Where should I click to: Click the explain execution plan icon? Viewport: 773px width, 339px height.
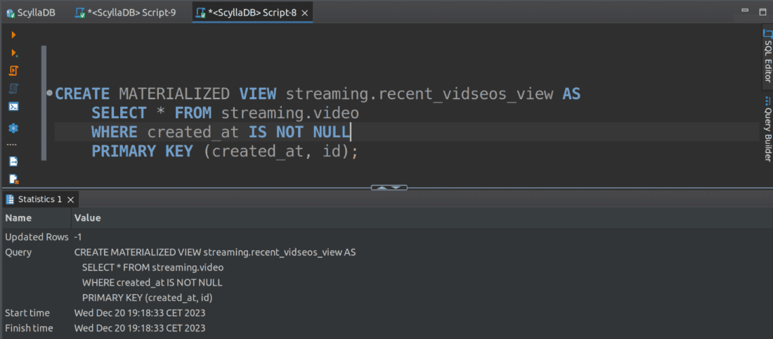pyautogui.click(x=13, y=89)
